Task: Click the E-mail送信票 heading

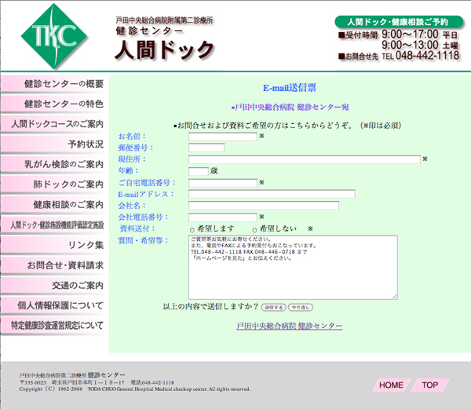Action: (x=290, y=88)
